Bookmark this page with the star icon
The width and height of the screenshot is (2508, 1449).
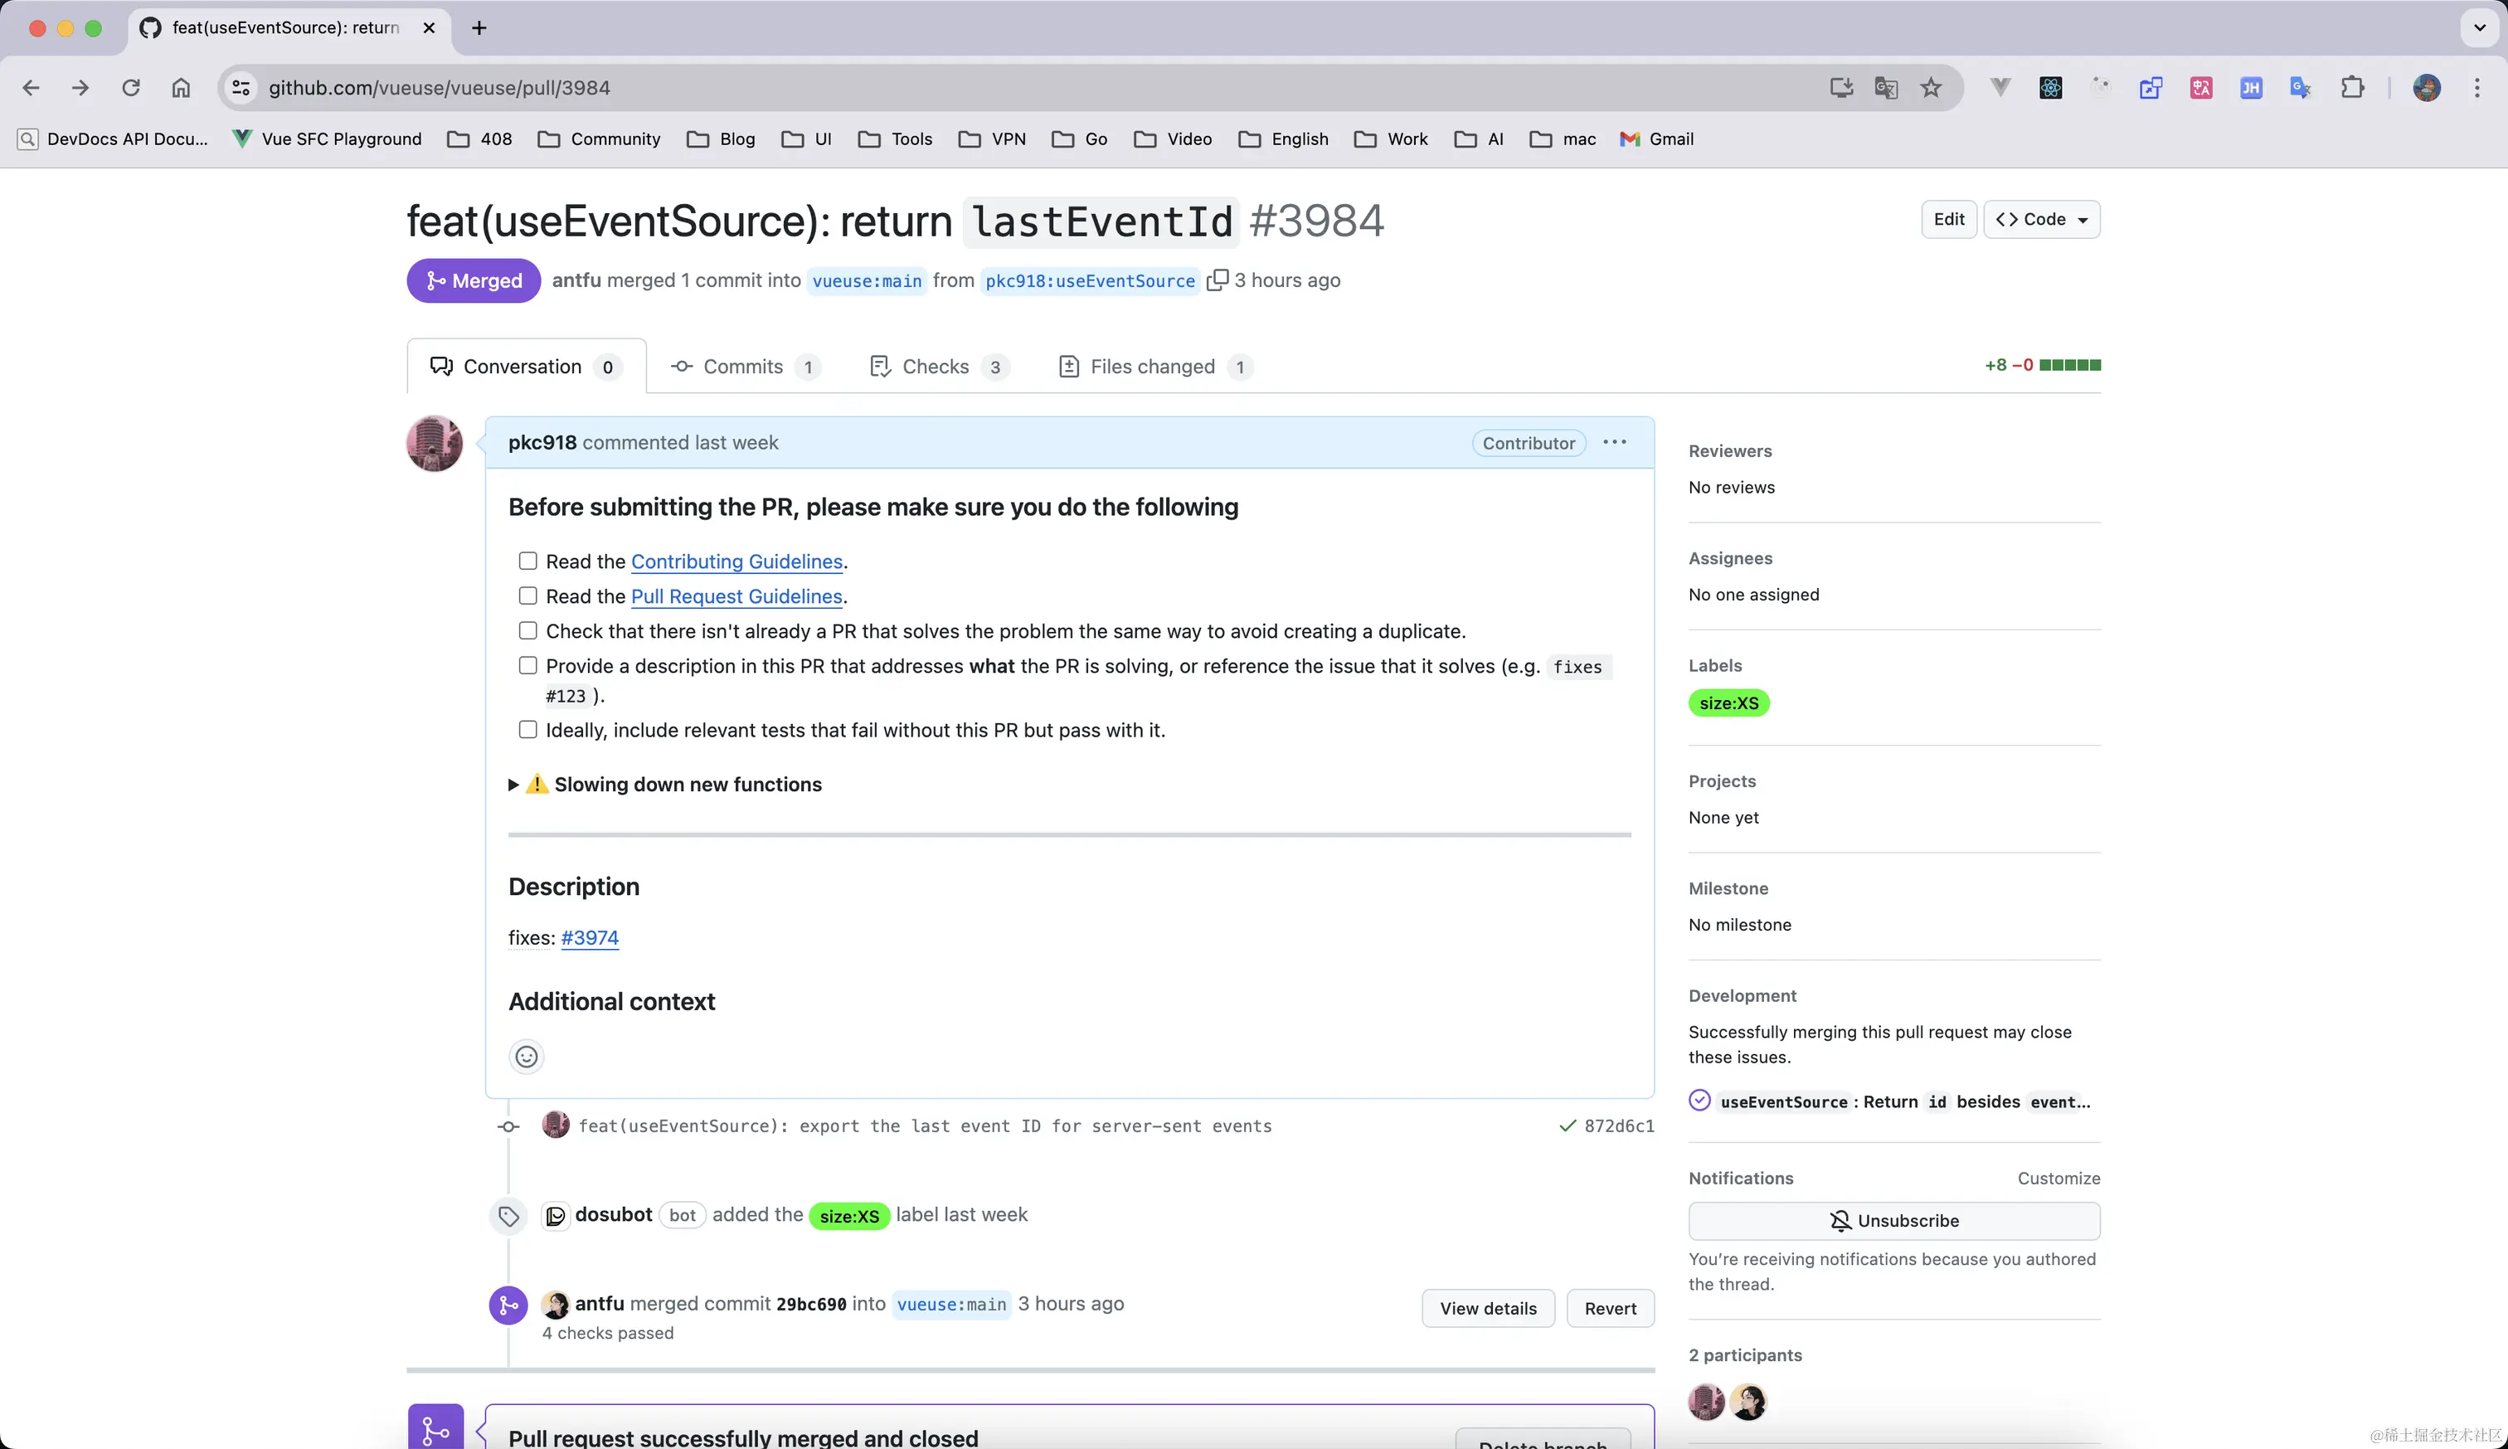coord(1931,88)
